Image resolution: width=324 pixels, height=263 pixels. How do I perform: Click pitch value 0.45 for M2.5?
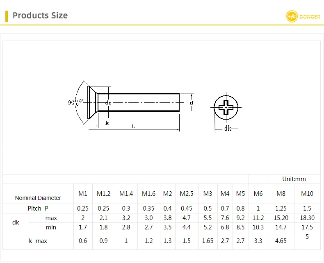(x=187, y=209)
